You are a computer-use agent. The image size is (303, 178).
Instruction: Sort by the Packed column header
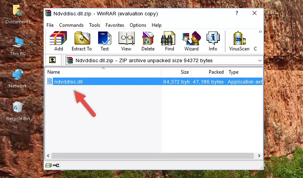click(208, 72)
